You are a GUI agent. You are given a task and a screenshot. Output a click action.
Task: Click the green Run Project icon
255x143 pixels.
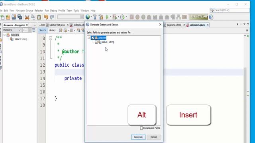pyautogui.click(x=107, y=17)
